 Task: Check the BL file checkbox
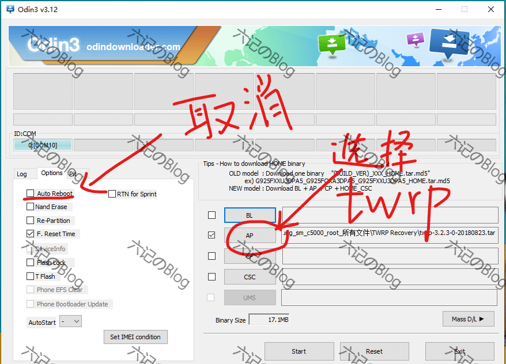[212, 215]
